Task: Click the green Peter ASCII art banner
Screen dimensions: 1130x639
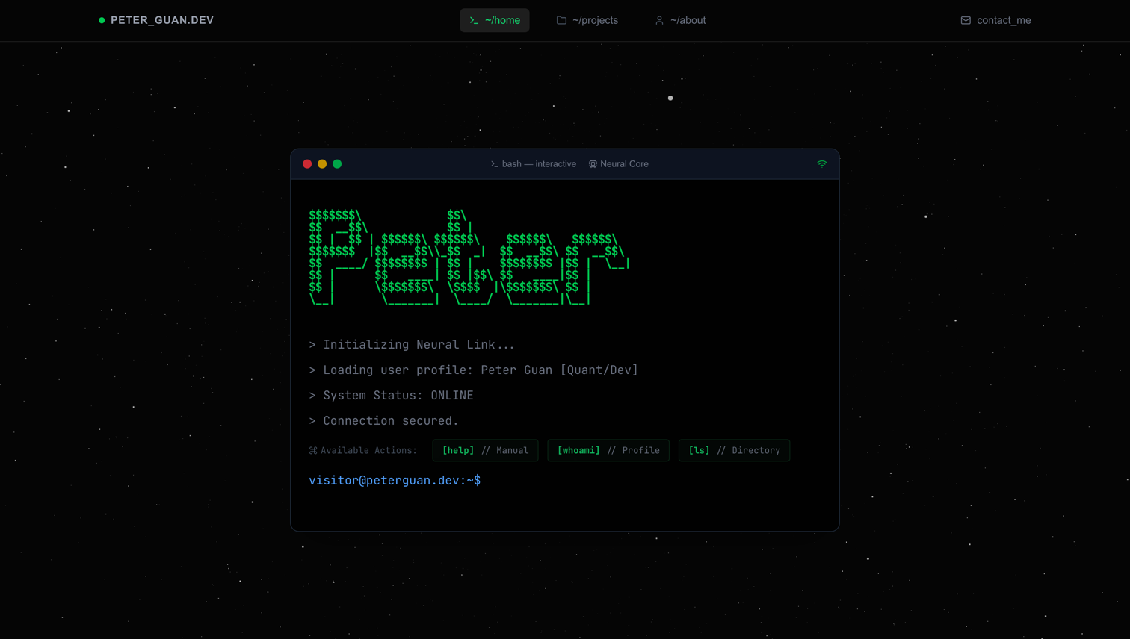Action: click(x=469, y=258)
